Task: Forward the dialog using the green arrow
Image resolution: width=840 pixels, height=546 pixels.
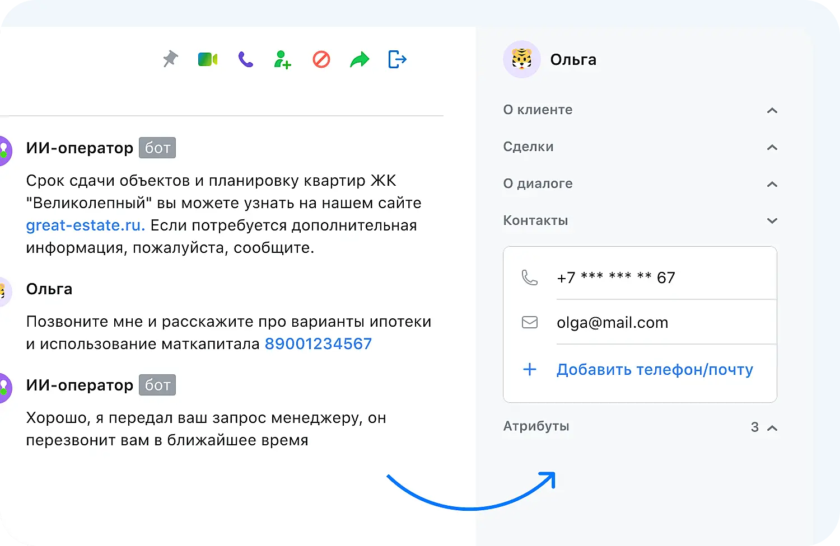Action: 360,59
